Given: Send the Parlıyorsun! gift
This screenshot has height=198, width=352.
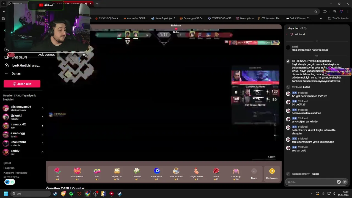Looking at the screenshot, I should pos(77,174).
